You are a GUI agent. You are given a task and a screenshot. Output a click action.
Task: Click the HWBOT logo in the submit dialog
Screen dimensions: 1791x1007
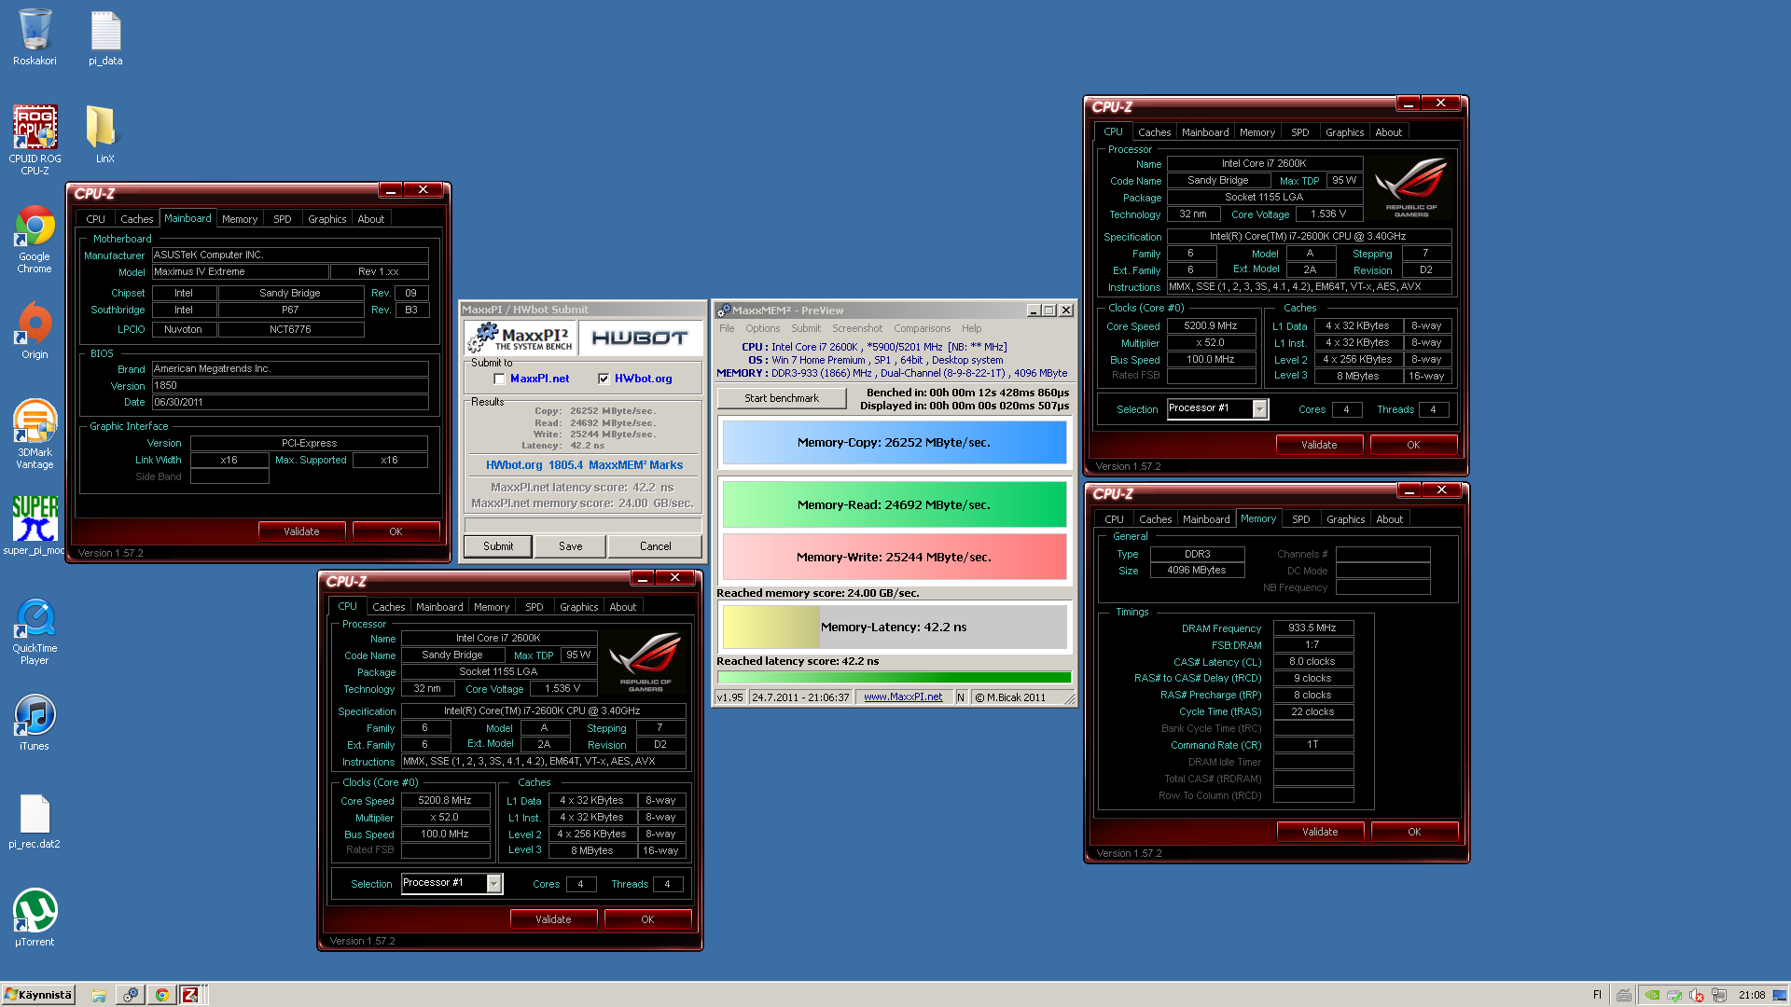pyautogui.click(x=640, y=338)
